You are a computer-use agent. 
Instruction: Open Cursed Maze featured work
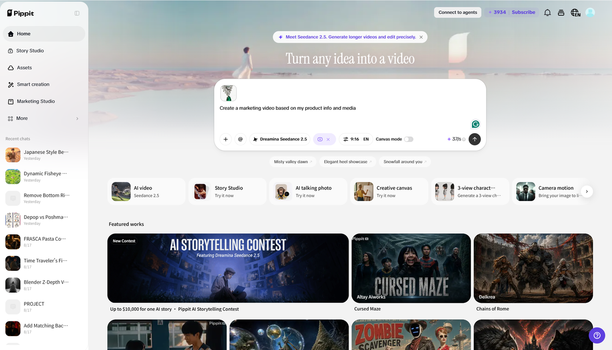(411, 268)
